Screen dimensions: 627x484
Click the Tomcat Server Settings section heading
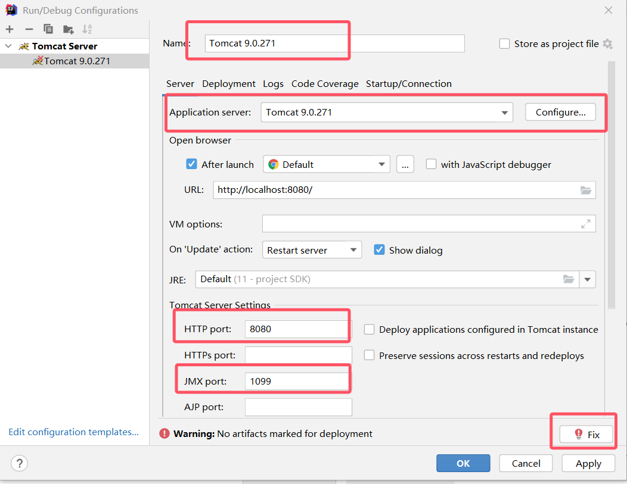219,305
